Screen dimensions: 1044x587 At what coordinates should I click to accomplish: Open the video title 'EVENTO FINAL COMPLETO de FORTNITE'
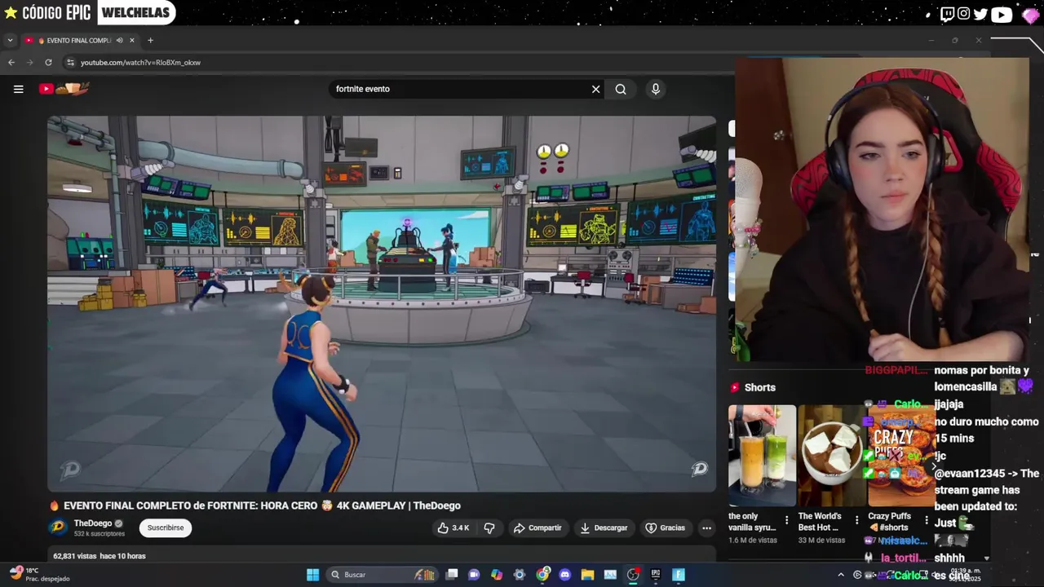coord(262,505)
